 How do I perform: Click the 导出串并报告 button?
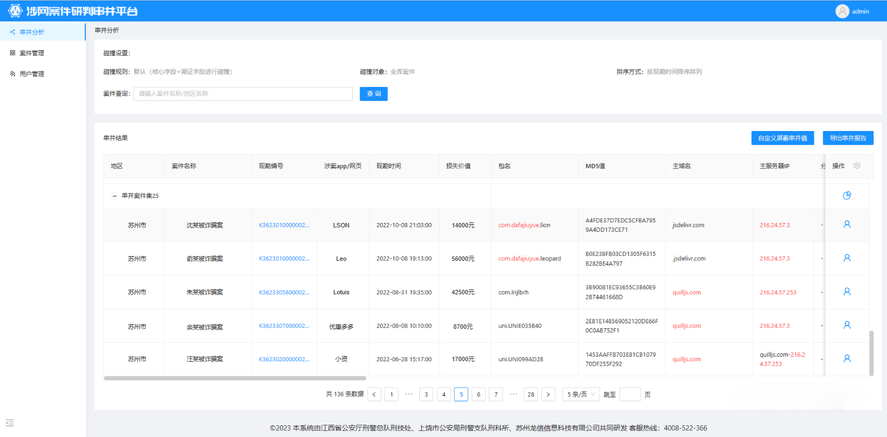click(847, 138)
